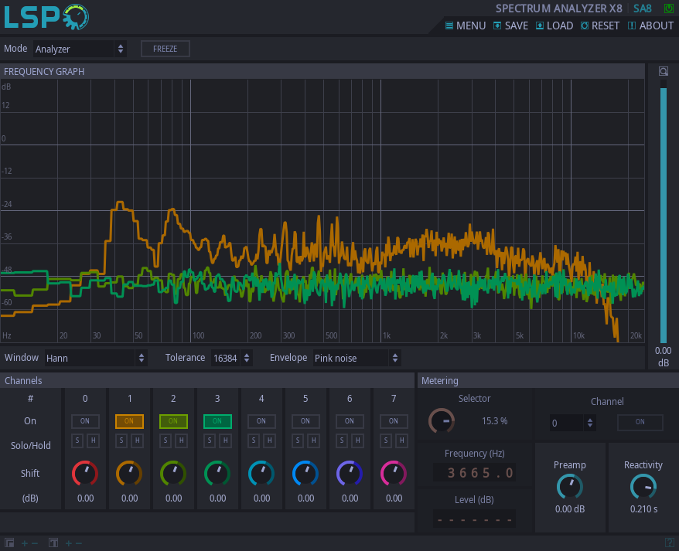
Task: Click red Shift knob of channel 0
Action: (x=85, y=473)
